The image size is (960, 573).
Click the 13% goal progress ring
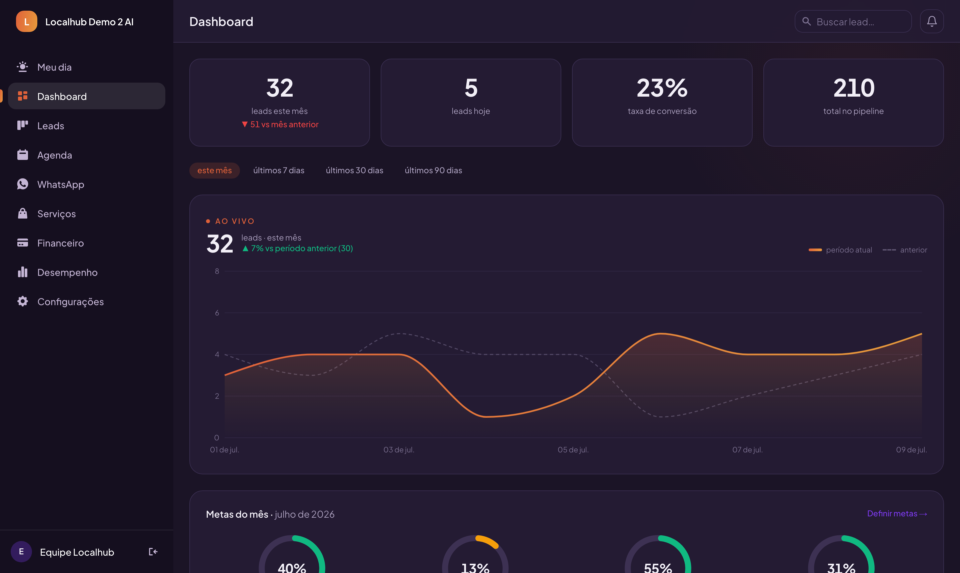pyautogui.click(x=475, y=554)
